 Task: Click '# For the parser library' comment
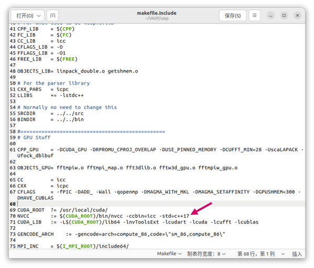(x=53, y=83)
